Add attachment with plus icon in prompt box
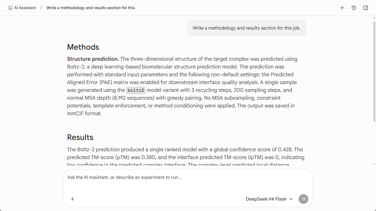This screenshot has height=211, width=376. 73,199
